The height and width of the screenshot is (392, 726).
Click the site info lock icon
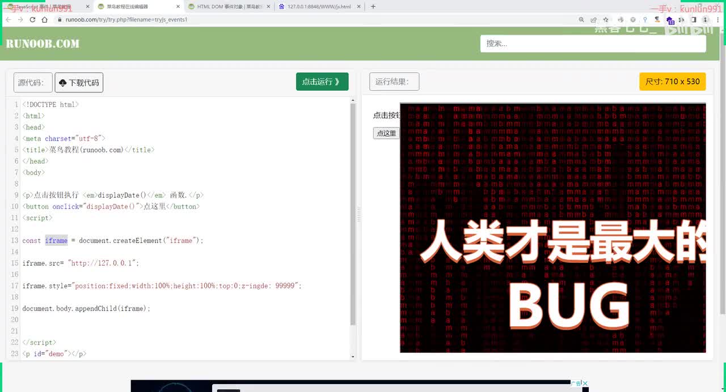60,19
